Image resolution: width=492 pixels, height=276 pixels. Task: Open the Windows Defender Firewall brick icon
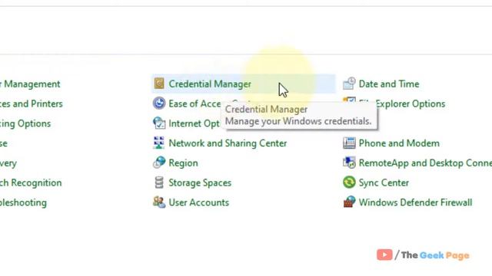(349, 202)
